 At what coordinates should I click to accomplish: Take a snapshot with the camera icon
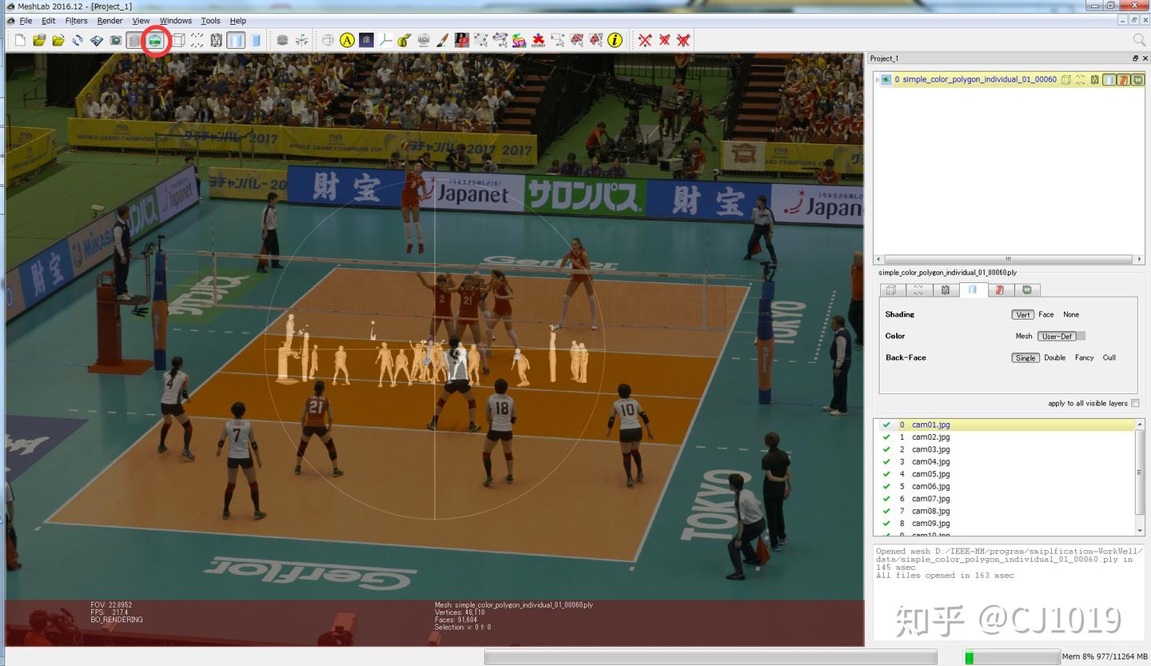[116, 40]
